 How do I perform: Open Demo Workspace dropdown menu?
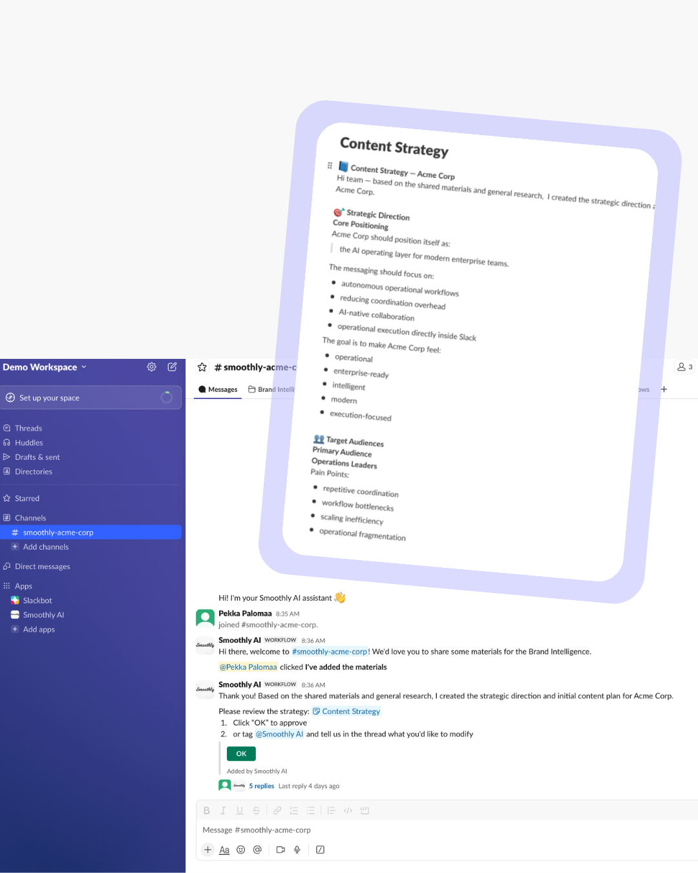coord(45,367)
